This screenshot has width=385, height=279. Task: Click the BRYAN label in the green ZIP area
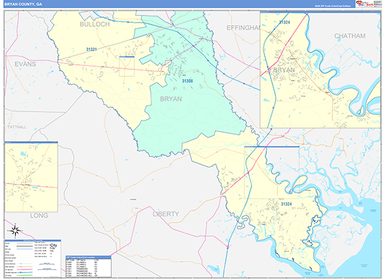pyautogui.click(x=171, y=99)
